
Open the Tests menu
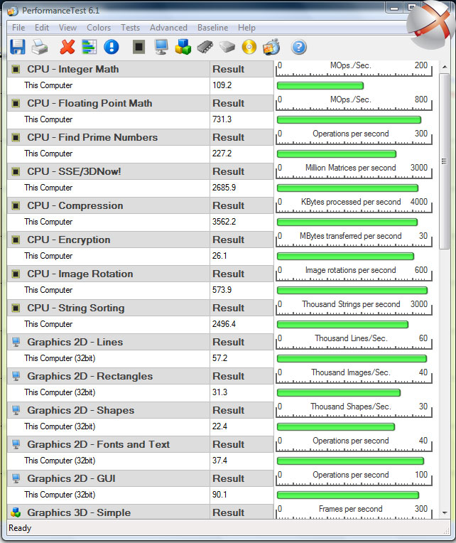tap(130, 28)
